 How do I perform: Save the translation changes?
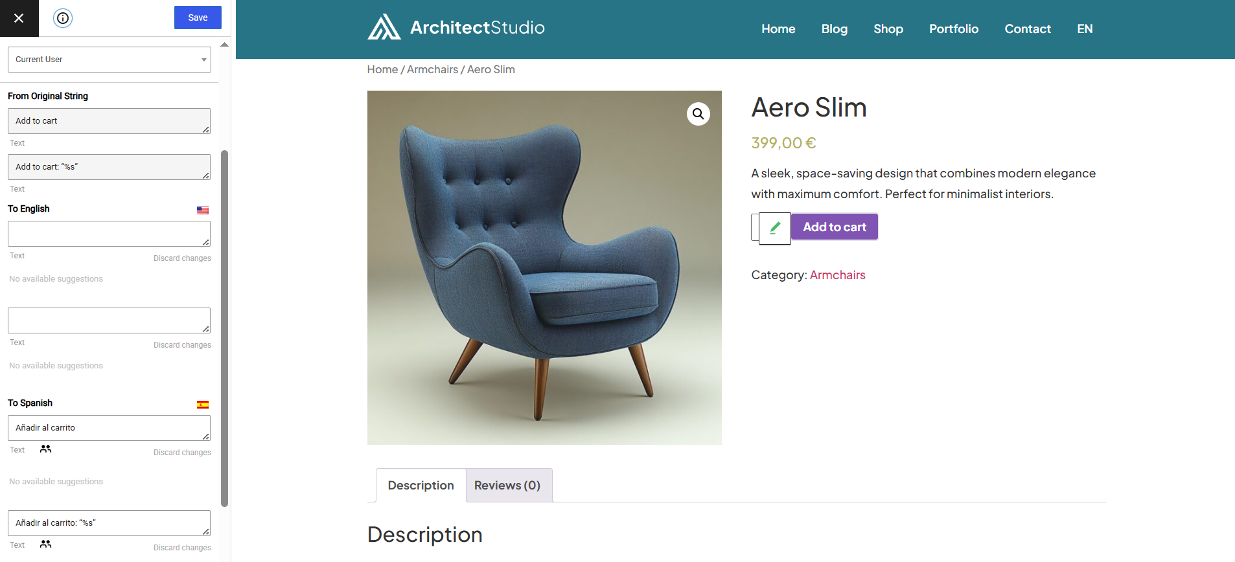click(x=198, y=17)
